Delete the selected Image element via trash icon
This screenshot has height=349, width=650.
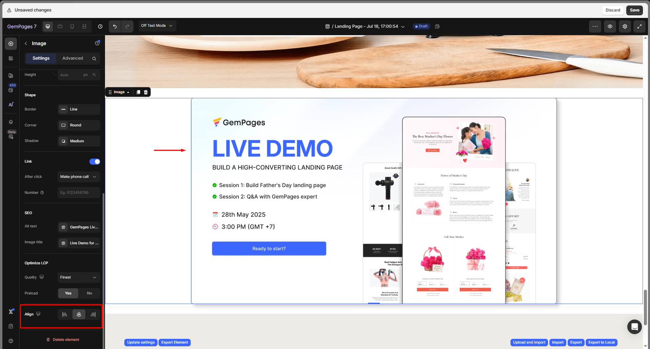(146, 92)
